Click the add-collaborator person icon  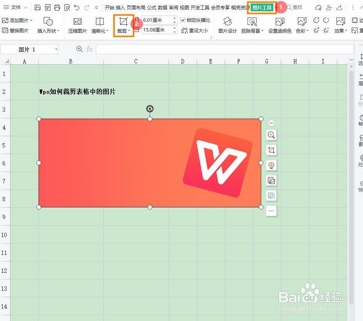coord(329,8)
